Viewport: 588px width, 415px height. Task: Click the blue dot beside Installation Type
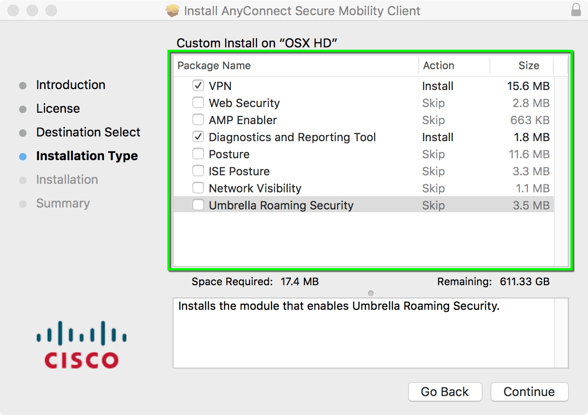22,156
